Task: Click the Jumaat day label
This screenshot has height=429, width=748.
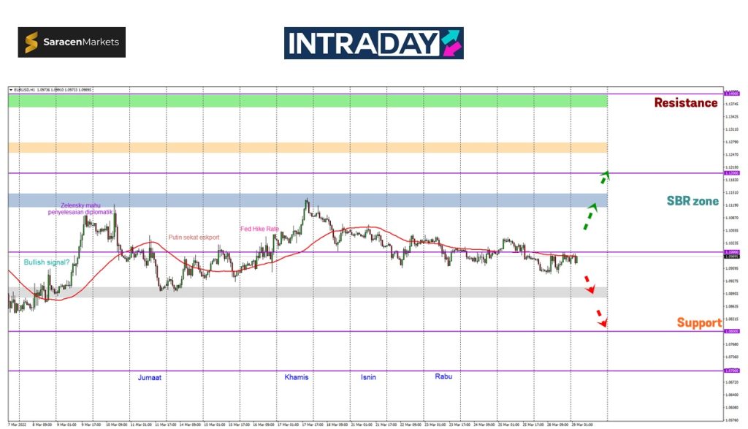Action: (150, 378)
